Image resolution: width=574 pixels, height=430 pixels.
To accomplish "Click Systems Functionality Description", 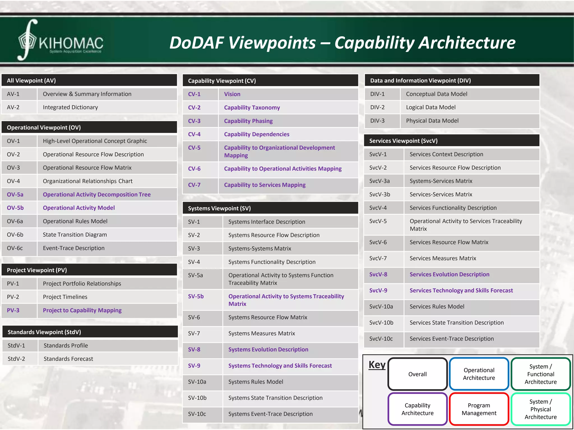I will coord(272,262).
